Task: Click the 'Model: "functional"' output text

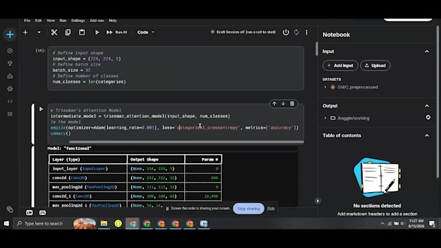Action: coord(69,148)
